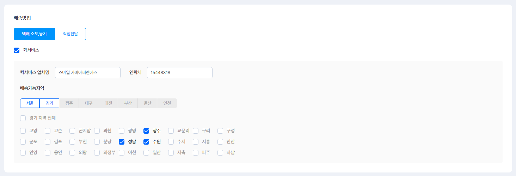Enable the 의정부 area checkbox

pyautogui.click(x=97, y=153)
